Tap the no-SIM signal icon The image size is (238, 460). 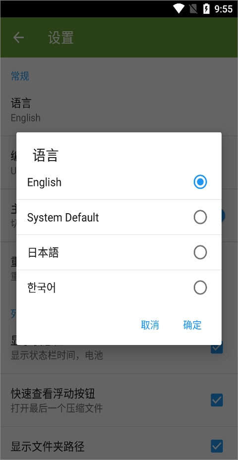coord(193,9)
